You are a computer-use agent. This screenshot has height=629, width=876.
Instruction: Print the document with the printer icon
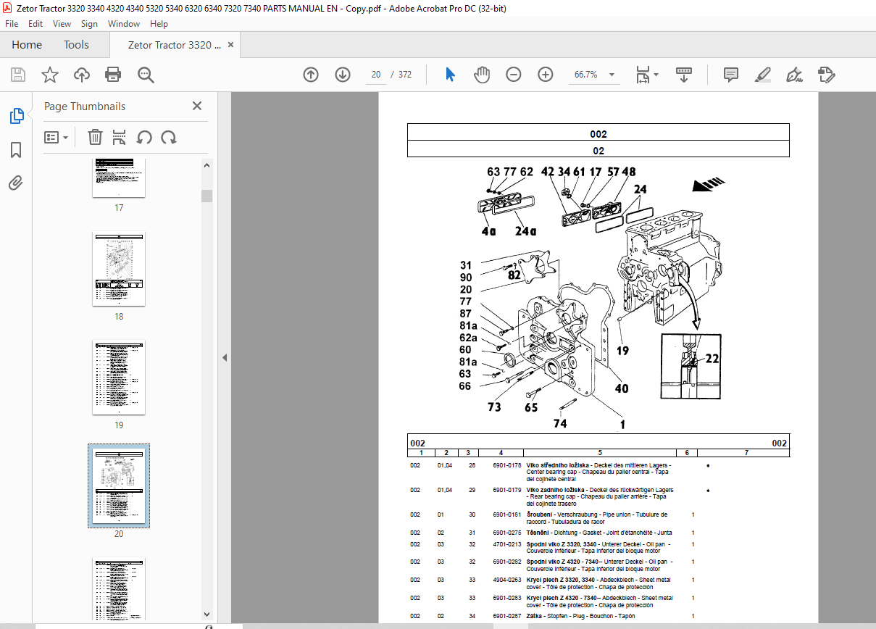113,75
